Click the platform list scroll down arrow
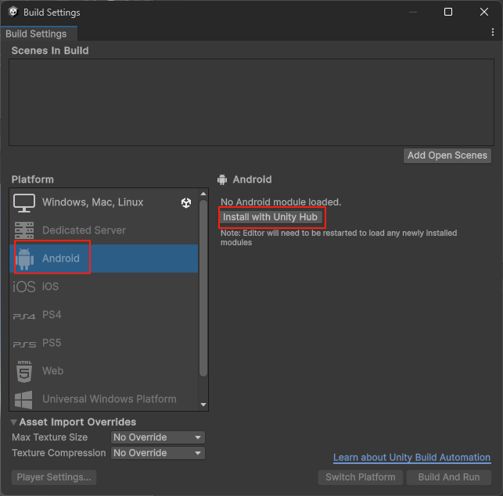Image resolution: width=503 pixels, height=496 pixels. point(203,405)
